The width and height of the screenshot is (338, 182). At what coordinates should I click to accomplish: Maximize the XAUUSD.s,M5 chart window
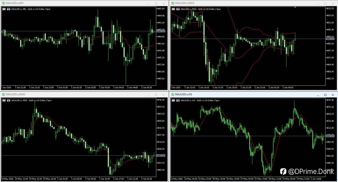[156, 3]
